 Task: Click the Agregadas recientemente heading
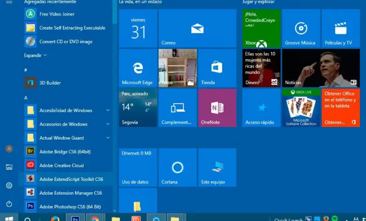[50, 2]
